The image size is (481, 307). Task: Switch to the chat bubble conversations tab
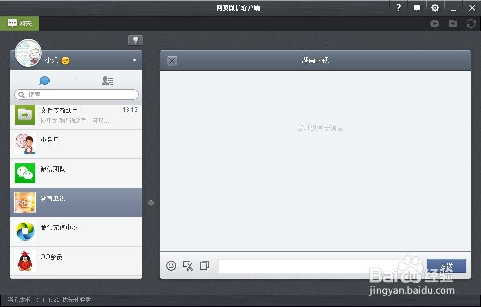coord(44,81)
